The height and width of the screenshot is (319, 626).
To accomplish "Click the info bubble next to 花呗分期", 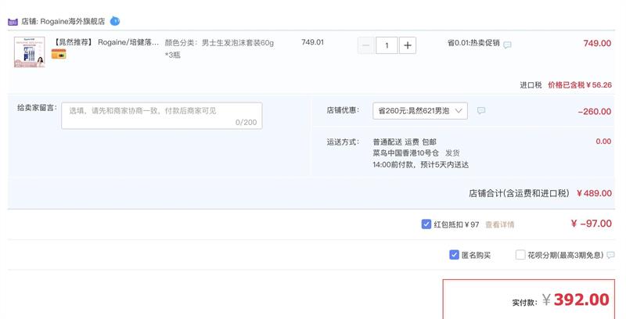I will 610,255.
